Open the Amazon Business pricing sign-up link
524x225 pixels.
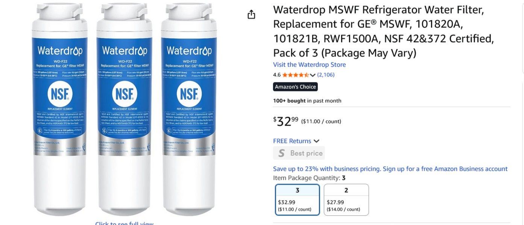(390, 169)
